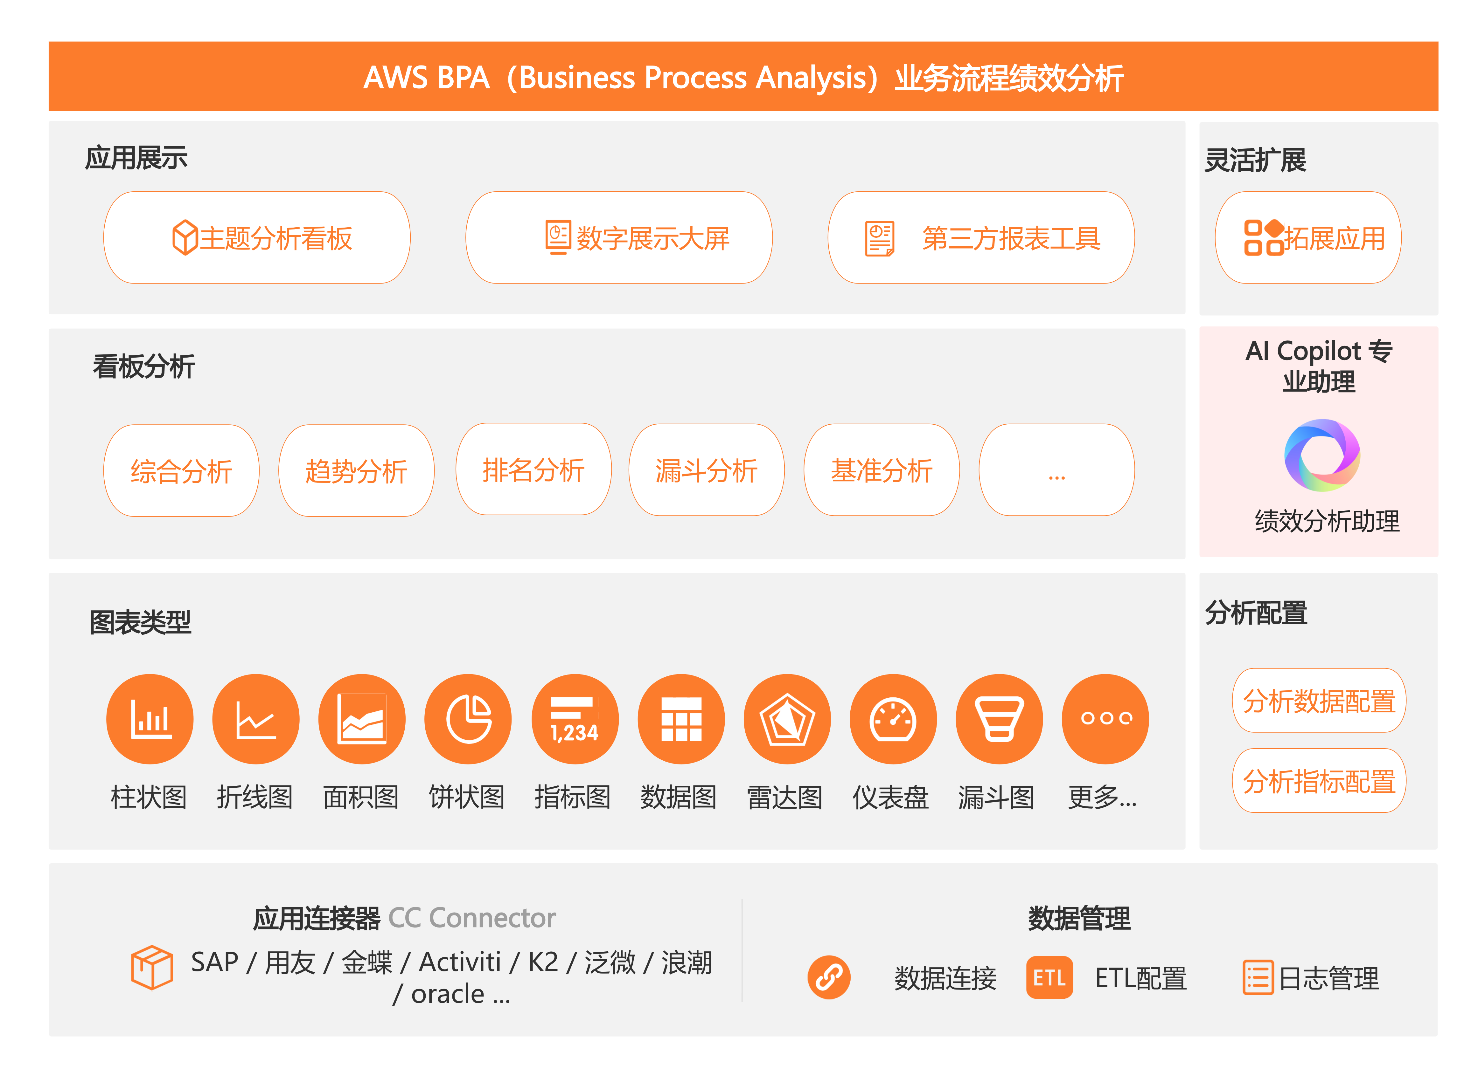Choose the area chart (面积图) icon

pos(362,719)
